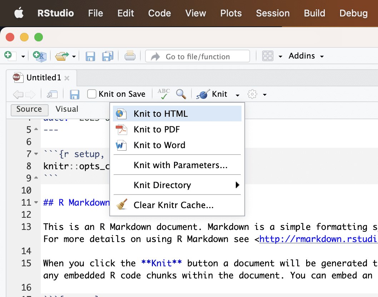Click the Knit button label
378x297 pixels.
(x=220, y=94)
